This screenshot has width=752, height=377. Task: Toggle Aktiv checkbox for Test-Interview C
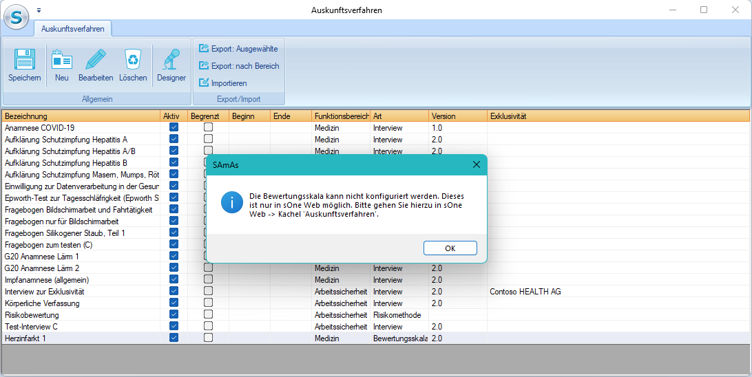(x=174, y=326)
